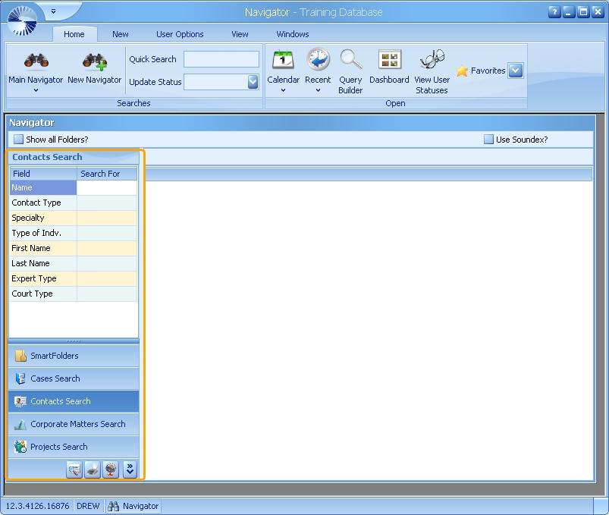Switch to the New ribbon tab
The image size is (609, 515).
121,34
